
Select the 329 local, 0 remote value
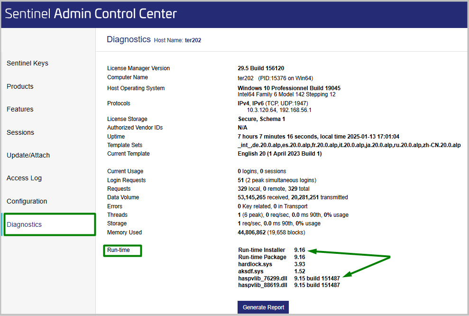274,189
